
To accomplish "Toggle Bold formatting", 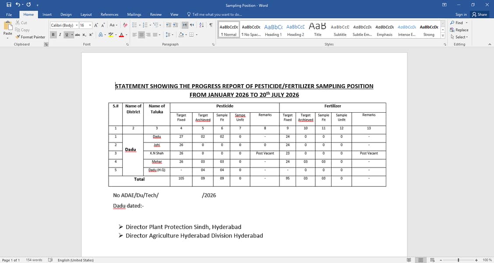I will tap(53, 35).
